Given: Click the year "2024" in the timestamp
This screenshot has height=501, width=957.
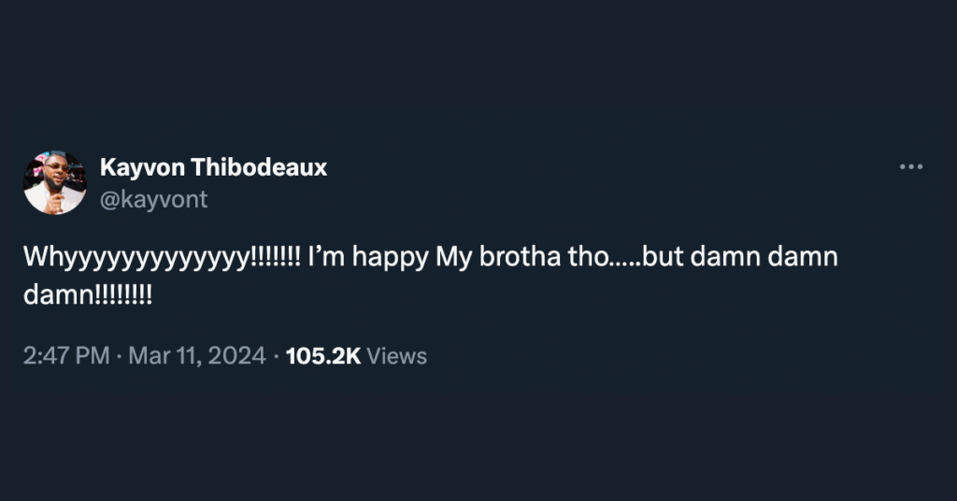Looking at the screenshot, I should pos(241,356).
